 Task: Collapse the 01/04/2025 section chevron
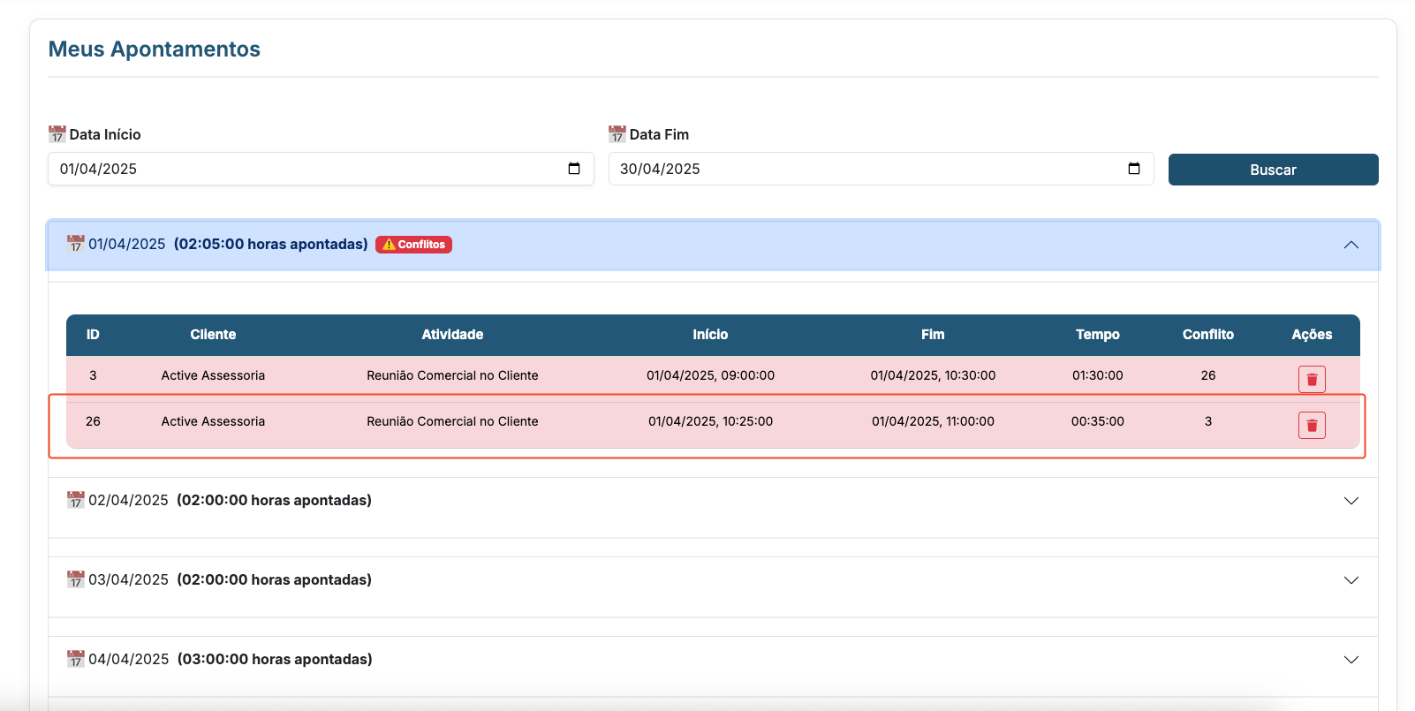coord(1351,245)
